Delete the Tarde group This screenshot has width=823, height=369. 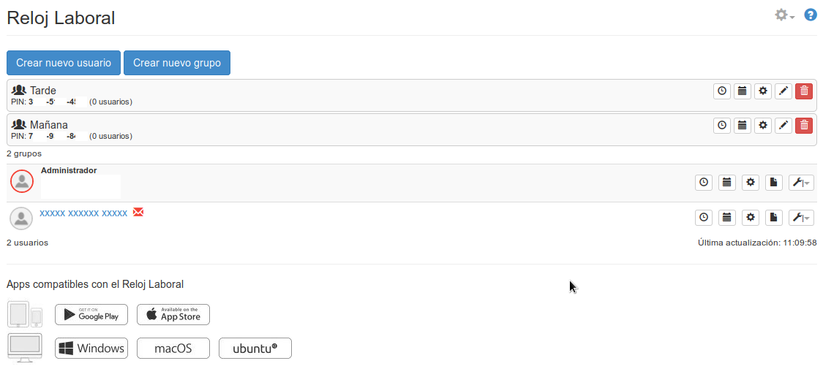[804, 91]
